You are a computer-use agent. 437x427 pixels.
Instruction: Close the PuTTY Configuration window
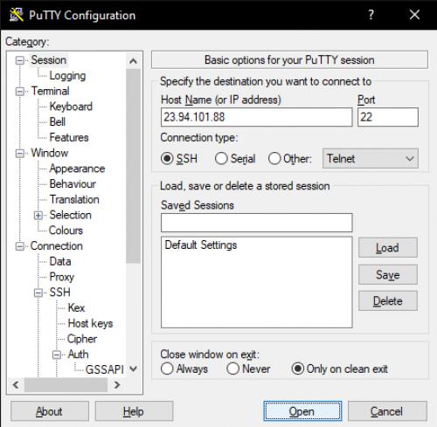pyautogui.click(x=414, y=15)
